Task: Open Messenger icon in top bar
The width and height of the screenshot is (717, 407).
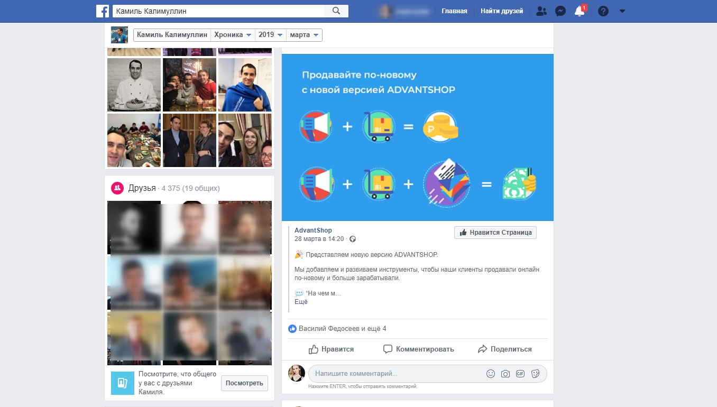Action: 561,11
